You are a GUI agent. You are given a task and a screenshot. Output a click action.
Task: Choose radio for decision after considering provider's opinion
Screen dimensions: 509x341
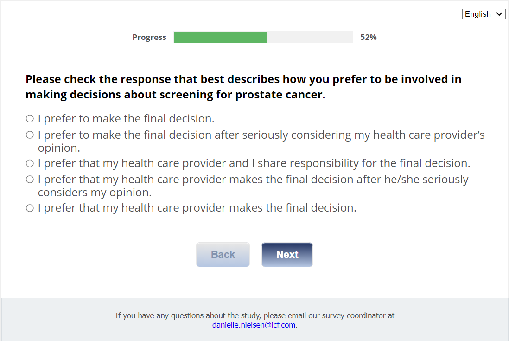point(30,135)
